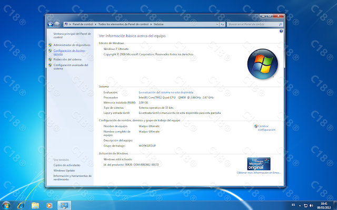Open Windows Media Player from taskbar
The image size is (337, 210).
click(49, 205)
